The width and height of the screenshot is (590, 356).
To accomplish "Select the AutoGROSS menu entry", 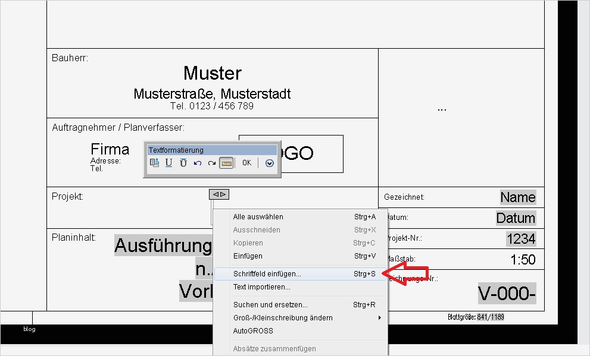I will pos(252,331).
